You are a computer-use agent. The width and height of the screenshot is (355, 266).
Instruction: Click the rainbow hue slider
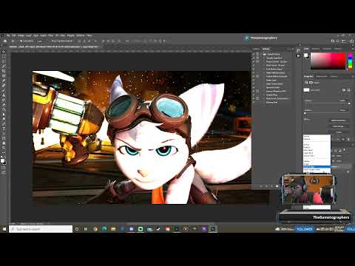coord(350,61)
